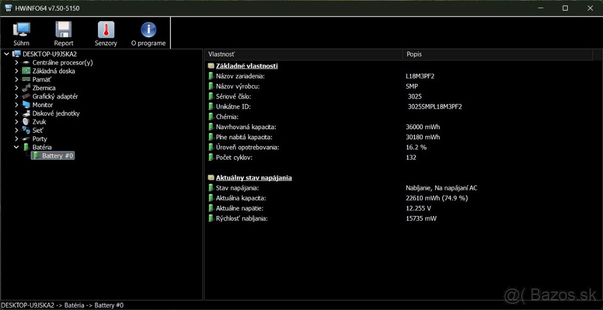Screen dimensions: 603x310
Task: Click the Aktuálny stav napájania heading
Action: pos(254,177)
